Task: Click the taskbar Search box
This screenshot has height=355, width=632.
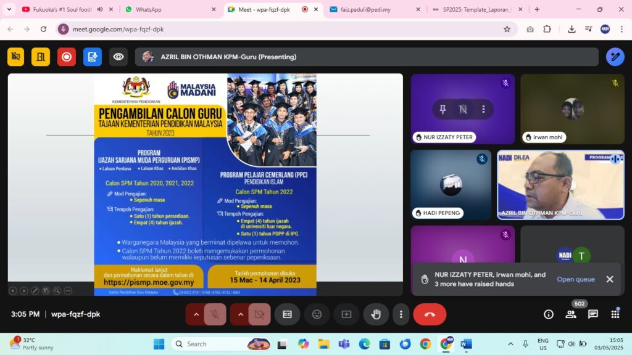Action: click(222, 344)
